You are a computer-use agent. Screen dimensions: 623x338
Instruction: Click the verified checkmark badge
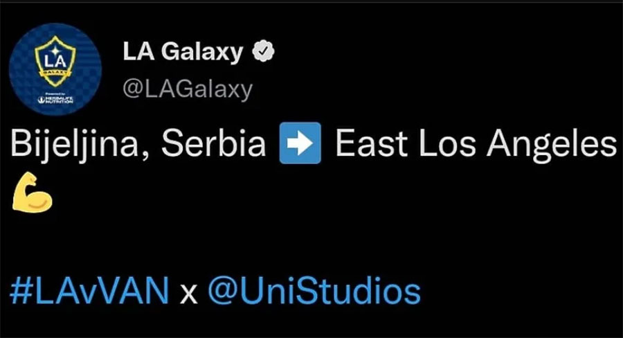264,51
